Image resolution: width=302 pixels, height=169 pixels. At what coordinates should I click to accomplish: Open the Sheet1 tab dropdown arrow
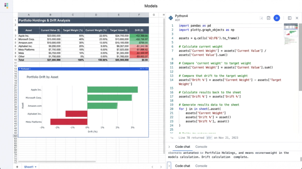click(36, 167)
